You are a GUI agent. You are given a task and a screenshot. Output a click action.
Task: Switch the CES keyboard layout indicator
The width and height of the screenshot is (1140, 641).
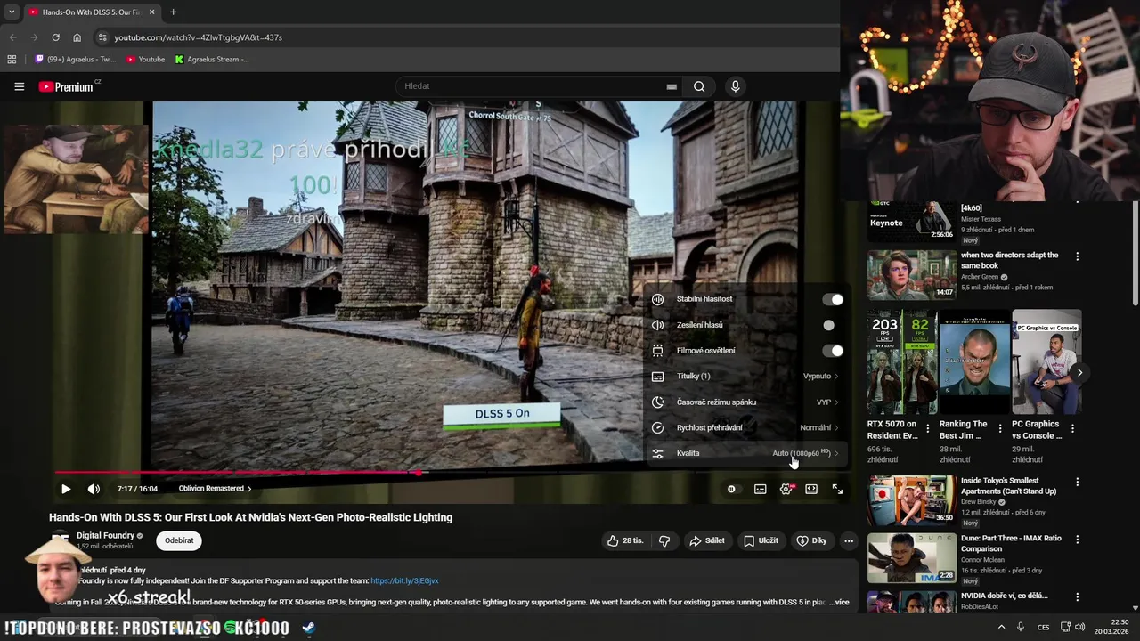pos(1043,628)
